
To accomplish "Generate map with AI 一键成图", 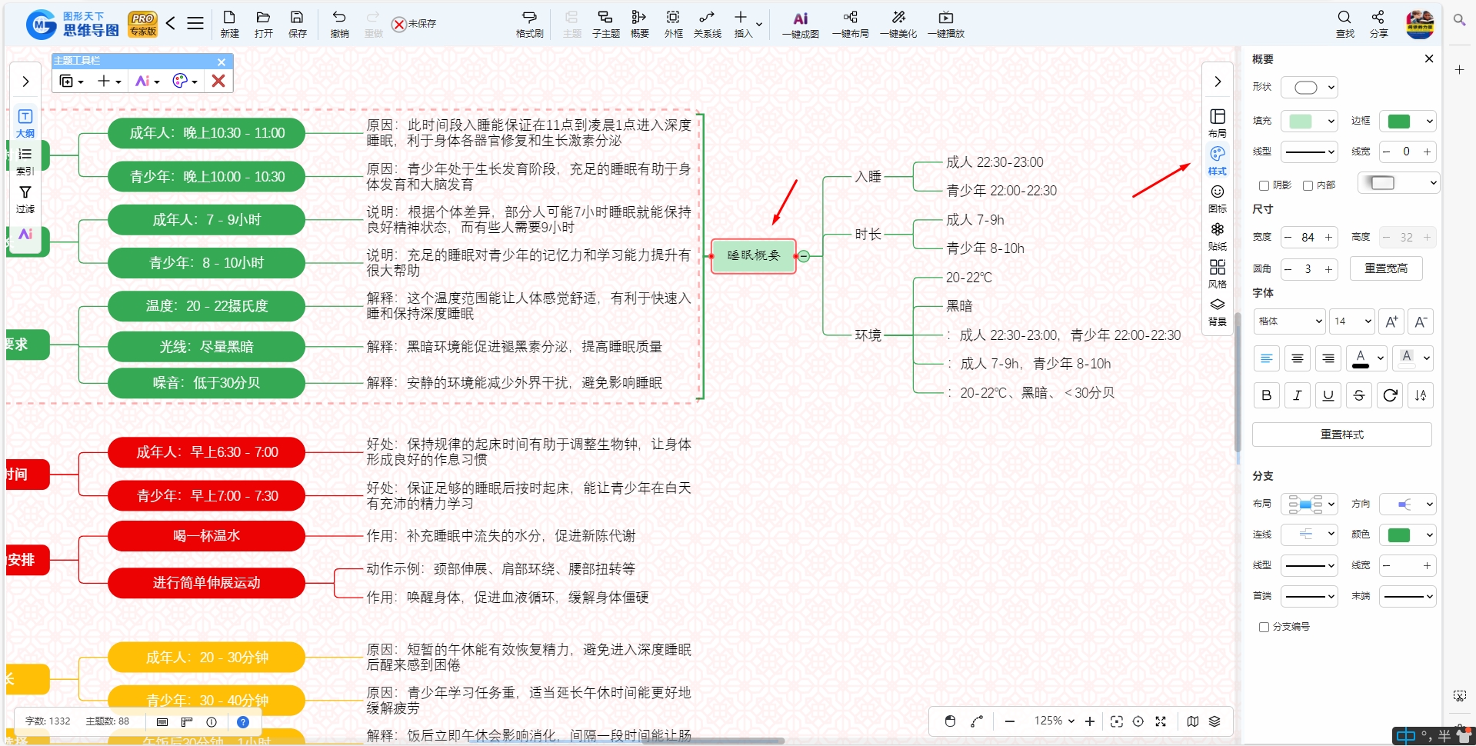I will coord(800,24).
